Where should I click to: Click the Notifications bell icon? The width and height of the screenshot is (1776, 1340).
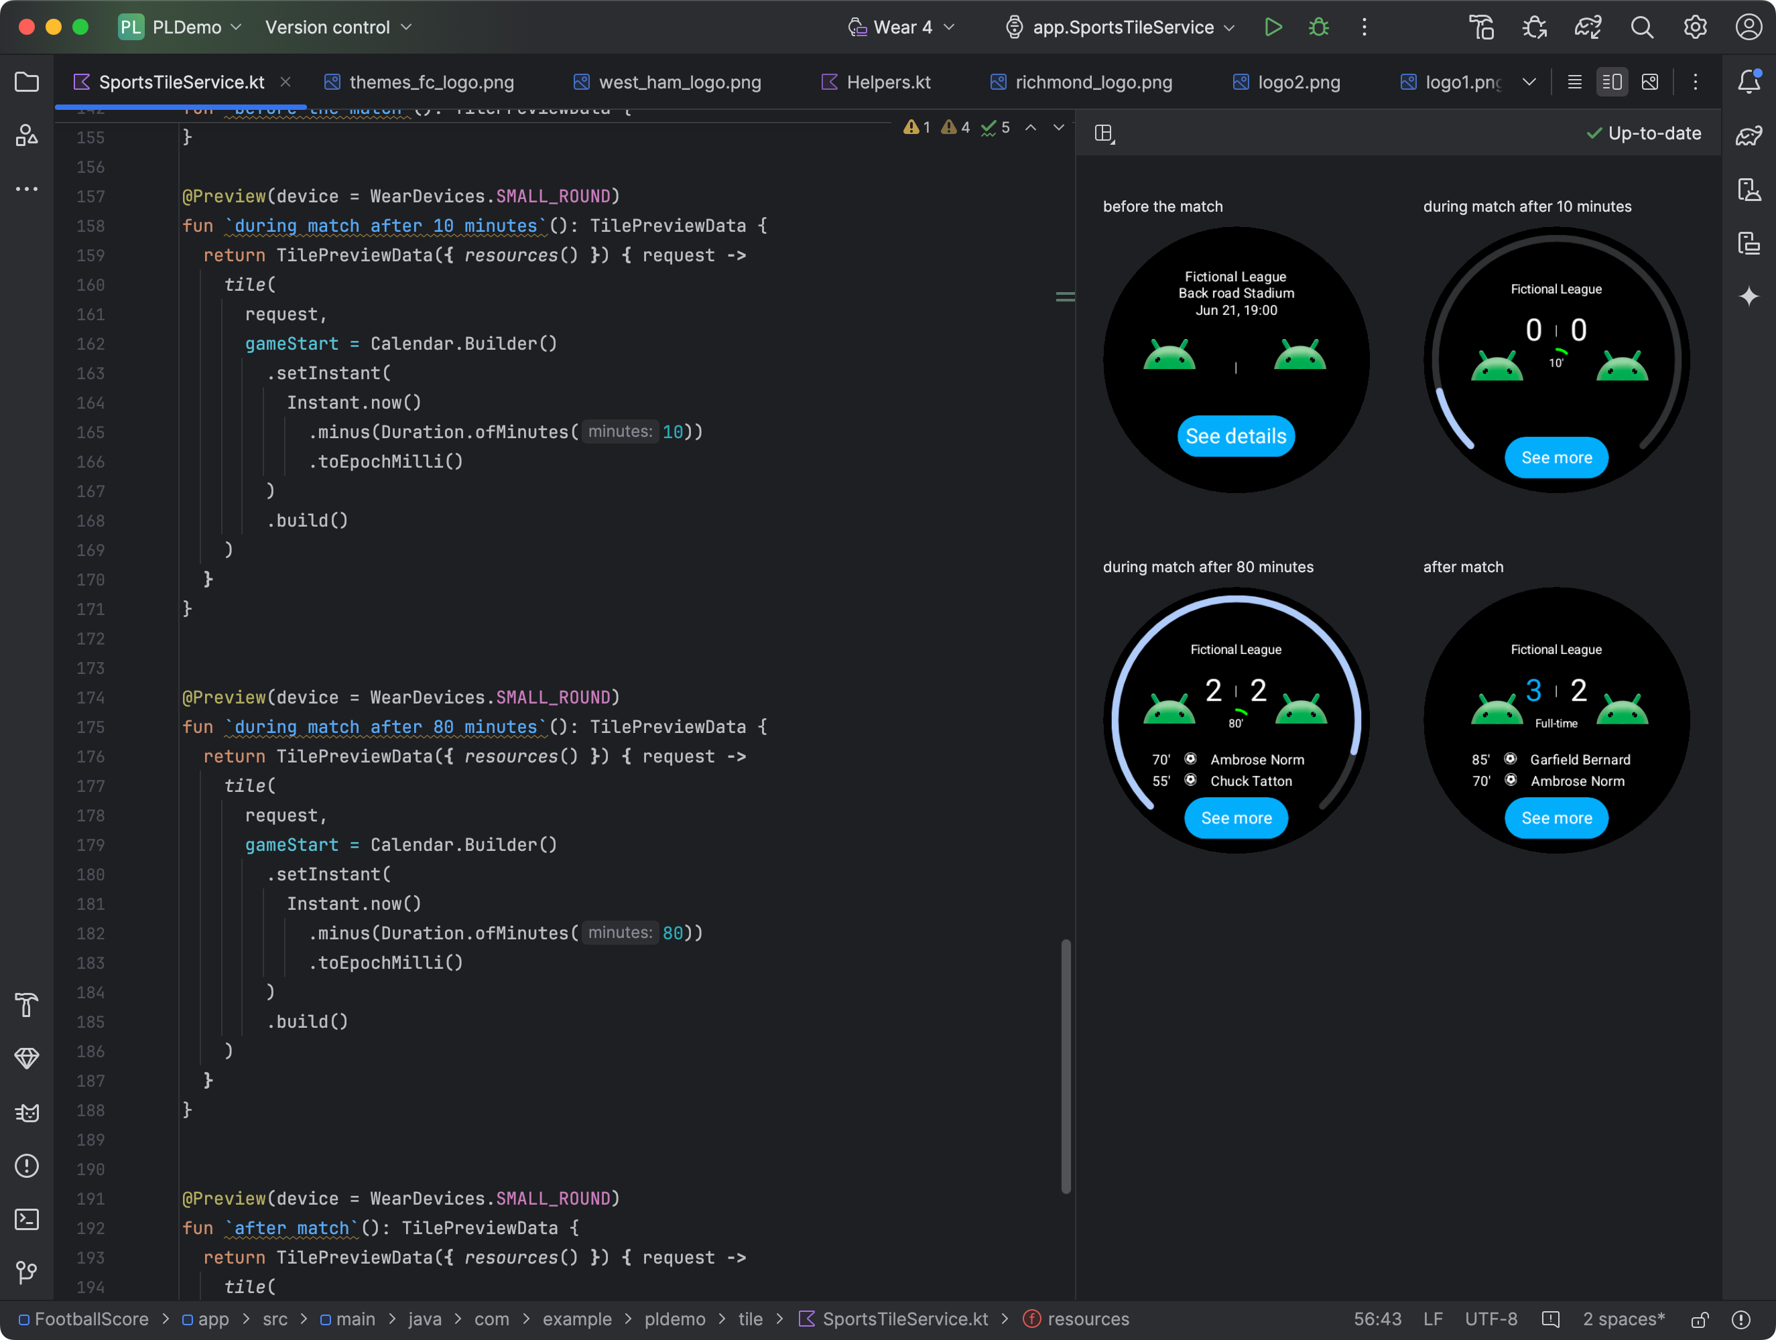click(1748, 82)
